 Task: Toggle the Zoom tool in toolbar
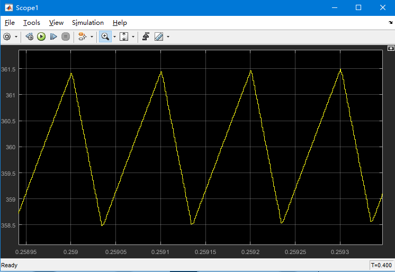(x=105, y=37)
